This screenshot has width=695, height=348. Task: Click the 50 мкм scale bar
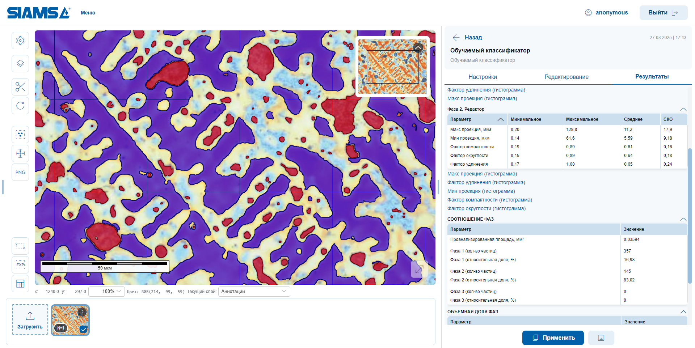coord(105,266)
